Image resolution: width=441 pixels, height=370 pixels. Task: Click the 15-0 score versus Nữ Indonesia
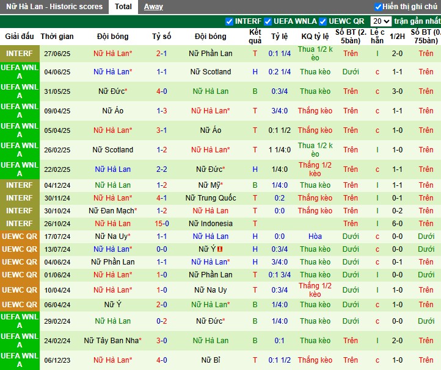pos(161,224)
